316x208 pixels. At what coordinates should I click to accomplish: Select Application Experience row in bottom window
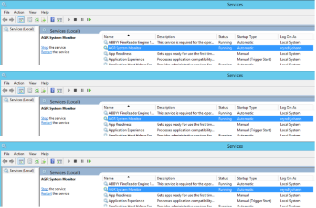point(208,201)
